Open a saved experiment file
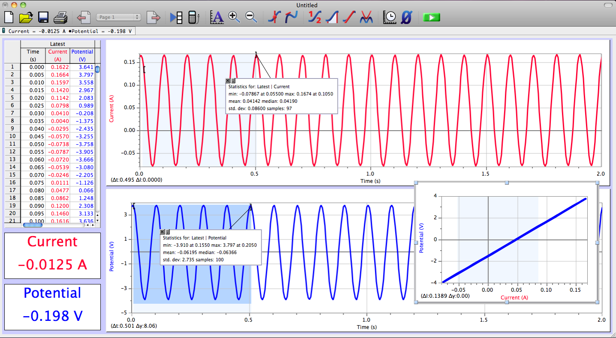 [26, 16]
